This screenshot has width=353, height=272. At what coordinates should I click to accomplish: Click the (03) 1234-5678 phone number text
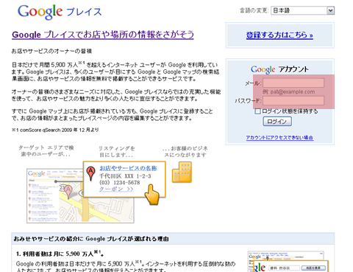(x=120, y=183)
